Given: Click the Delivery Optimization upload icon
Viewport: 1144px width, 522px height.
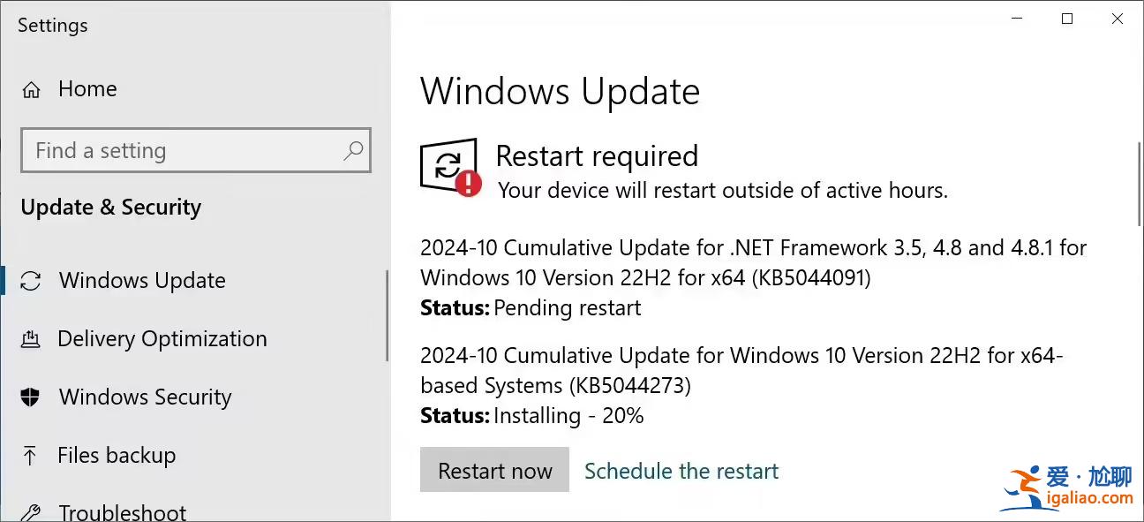Looking at the screenshot, I should (x=31, y=338).
